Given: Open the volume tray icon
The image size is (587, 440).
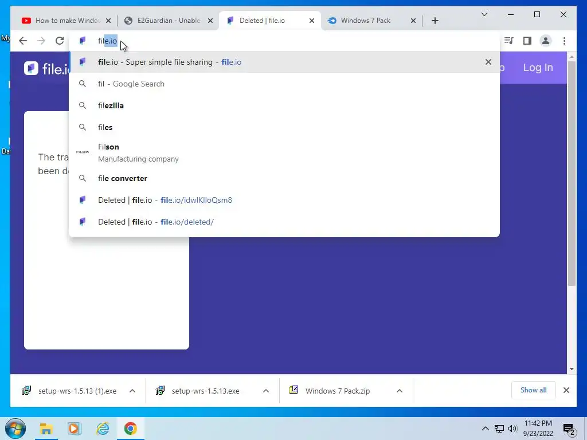Looking at the screenshot, I should pyautogui.click(x=513, y=429).
